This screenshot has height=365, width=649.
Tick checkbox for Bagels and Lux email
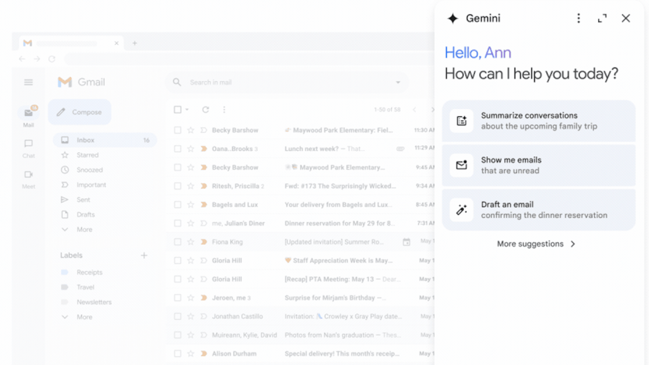[x=177, y=205]
